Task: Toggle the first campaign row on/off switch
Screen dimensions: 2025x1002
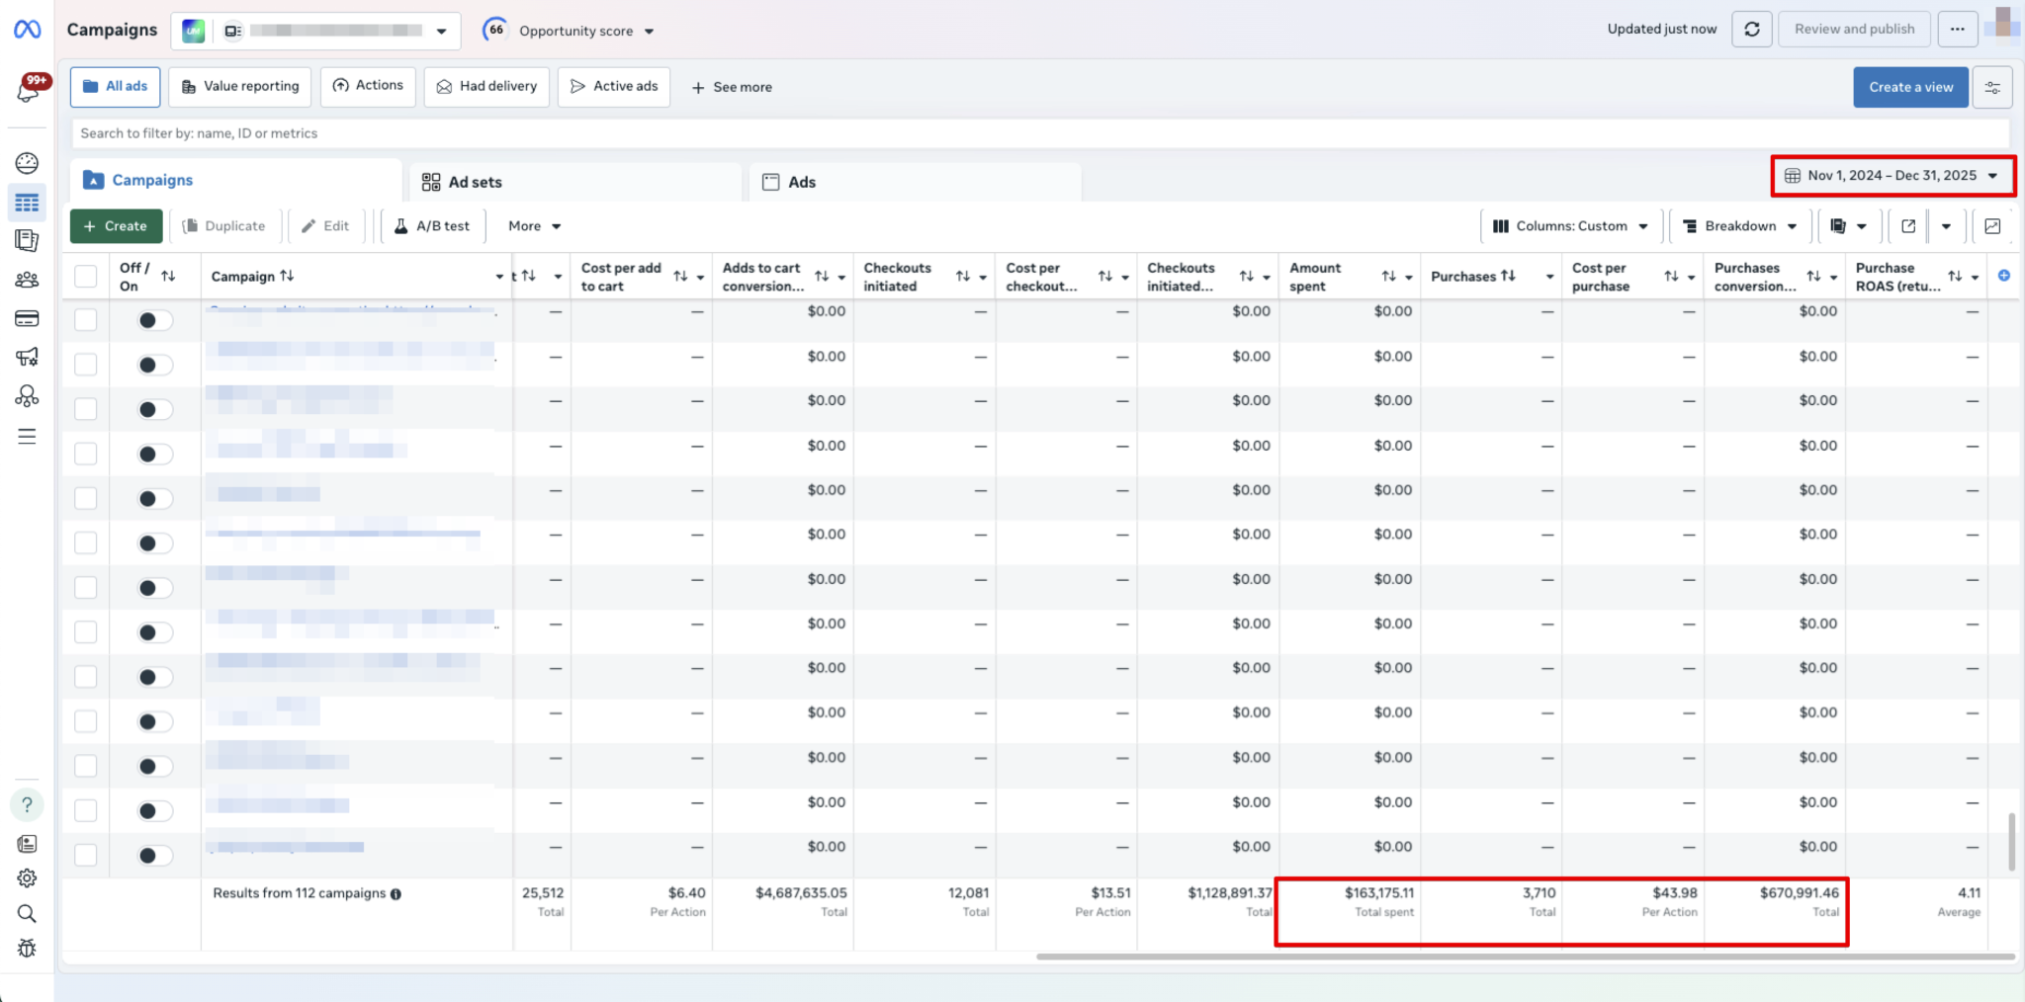Action: coord(153,320)
